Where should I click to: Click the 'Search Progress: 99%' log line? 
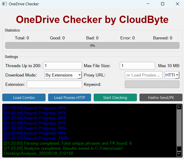(x=35, y=133)
